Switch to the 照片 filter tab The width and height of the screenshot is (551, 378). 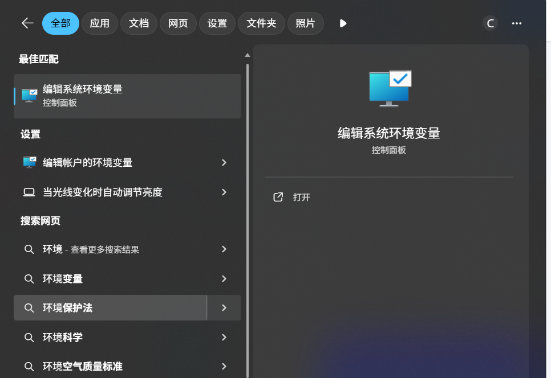click(x=306, y=23)
